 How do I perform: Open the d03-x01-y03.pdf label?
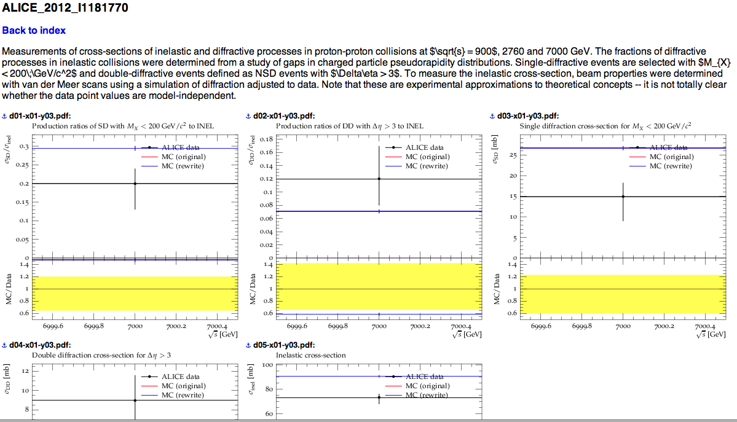(x=528, y=116)
